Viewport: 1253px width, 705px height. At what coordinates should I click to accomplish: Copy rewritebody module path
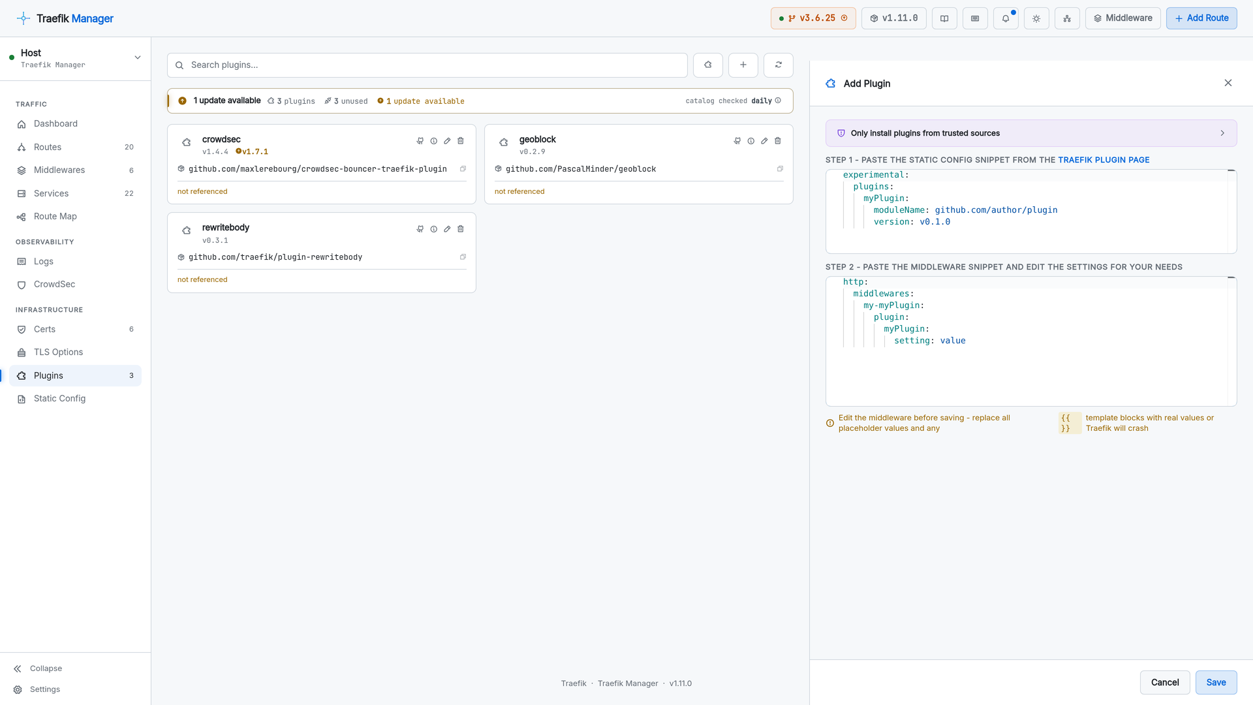(463, 257)
